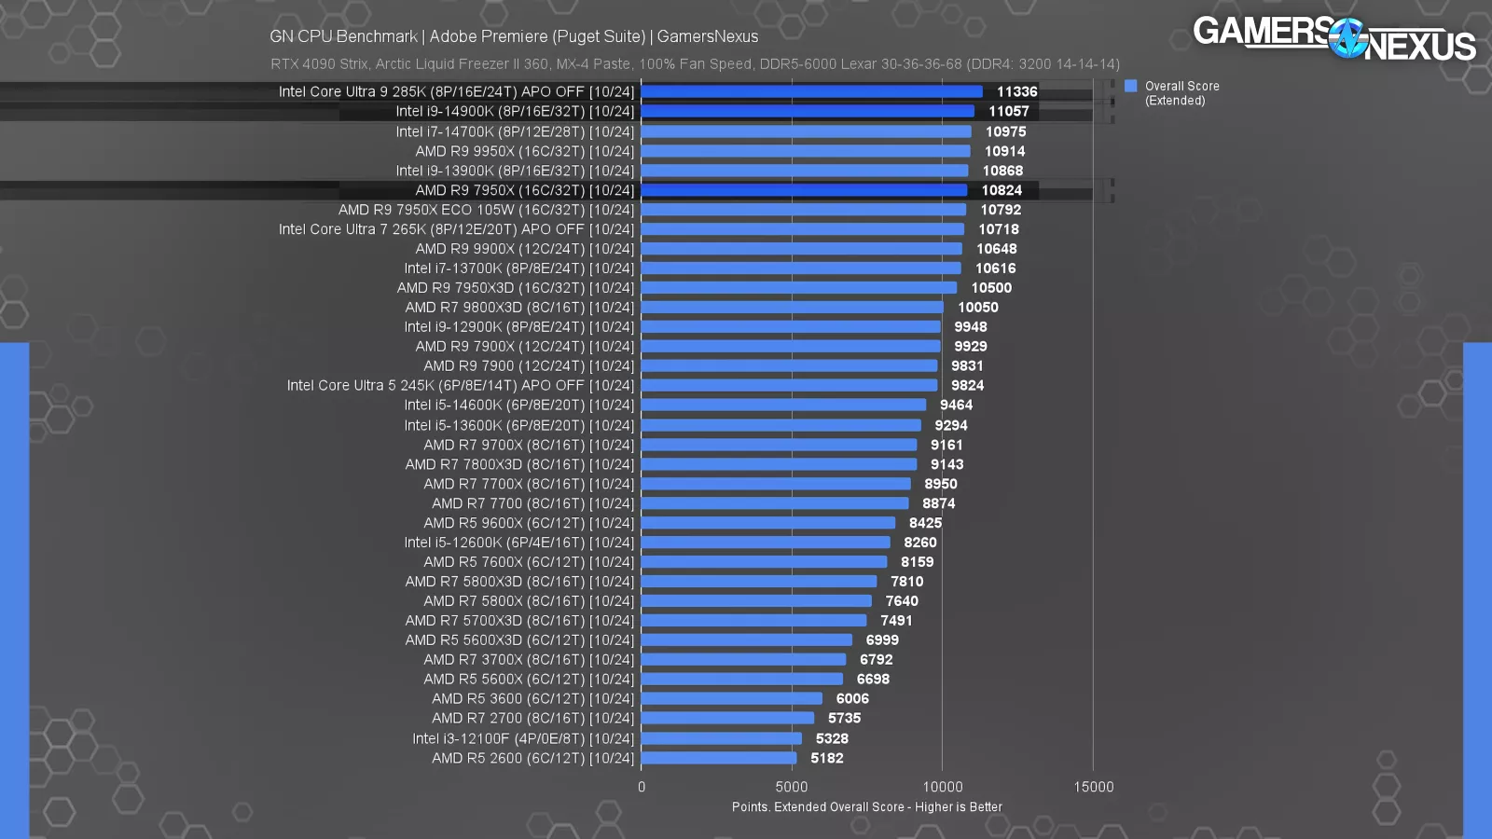Select the Intel Core Ultra 7 265K APO OFF label
This screenshot has width=1492, height=839.
coord(457,228)
